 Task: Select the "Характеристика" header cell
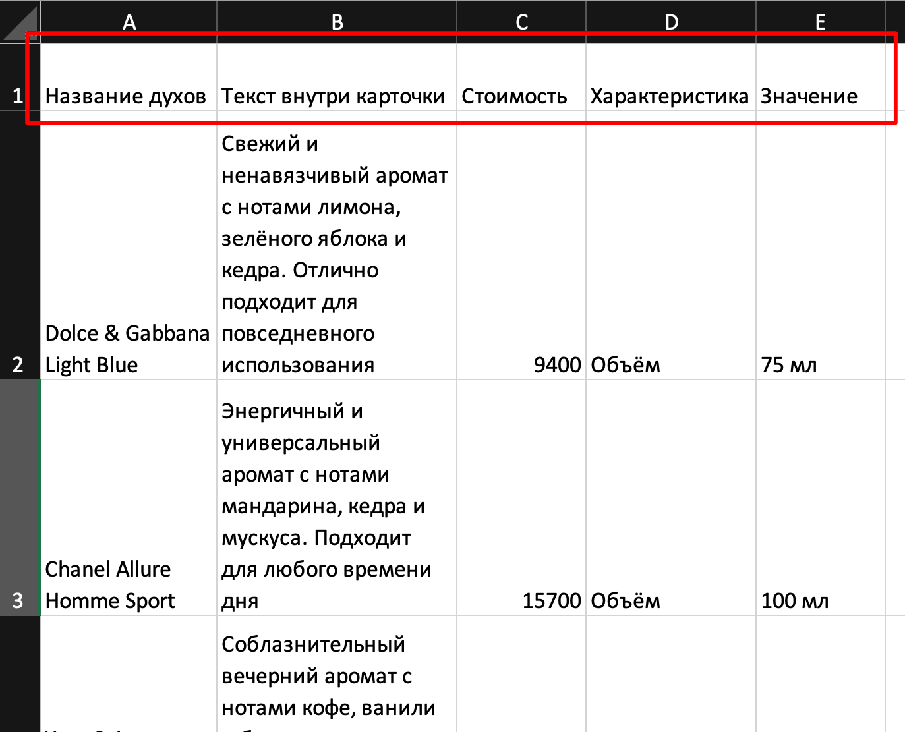(x=671, y=77)
